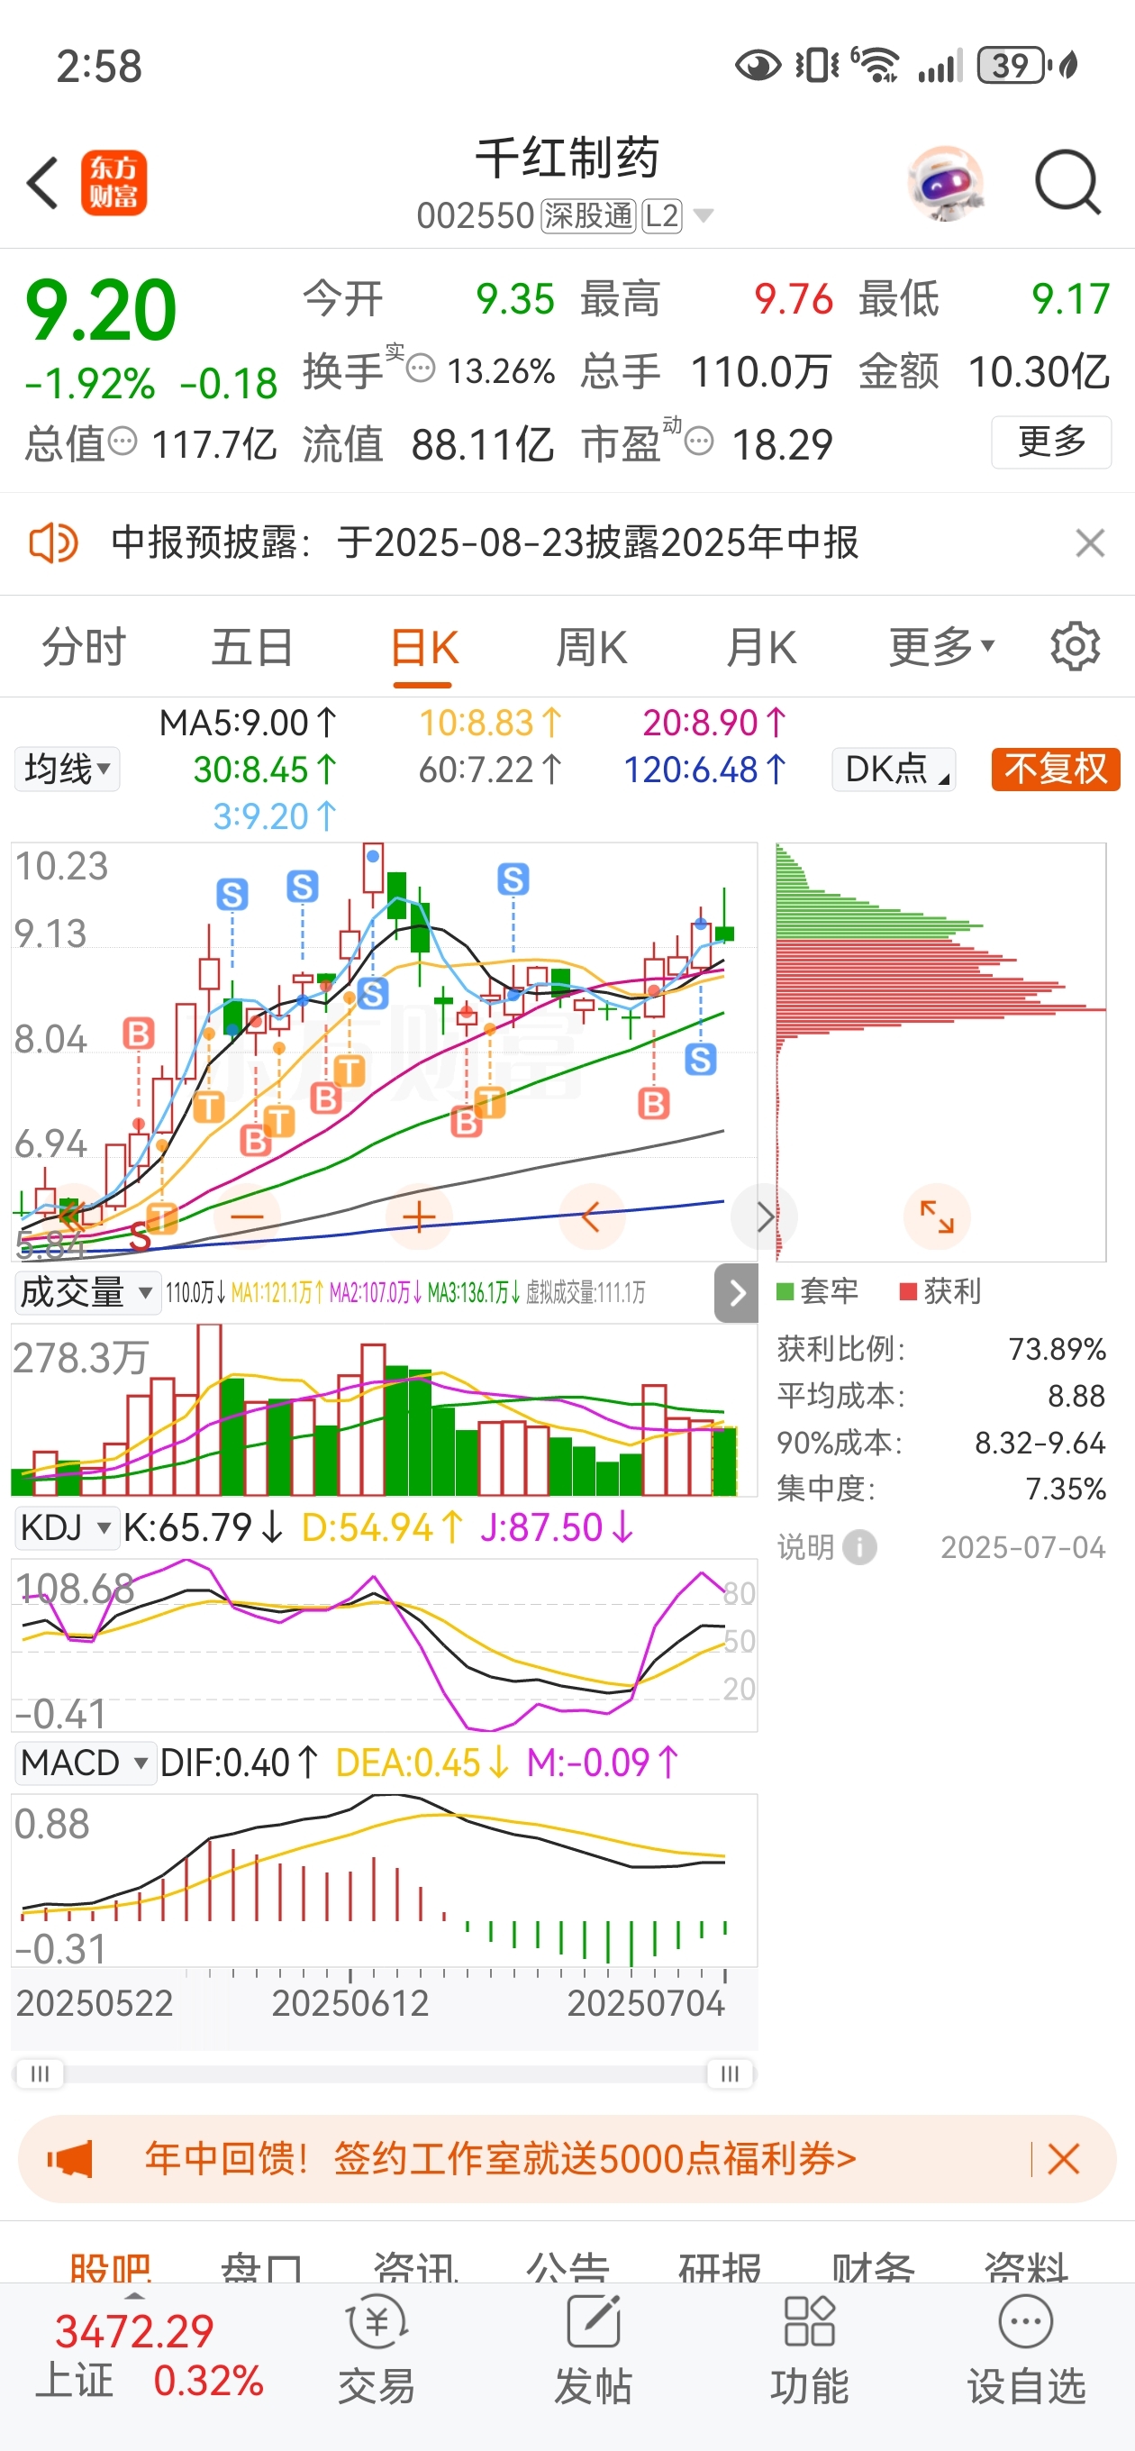Screen dimensions: 1135x2451
Task: Tap the 深股通 badge
Action: coord(588,216)
